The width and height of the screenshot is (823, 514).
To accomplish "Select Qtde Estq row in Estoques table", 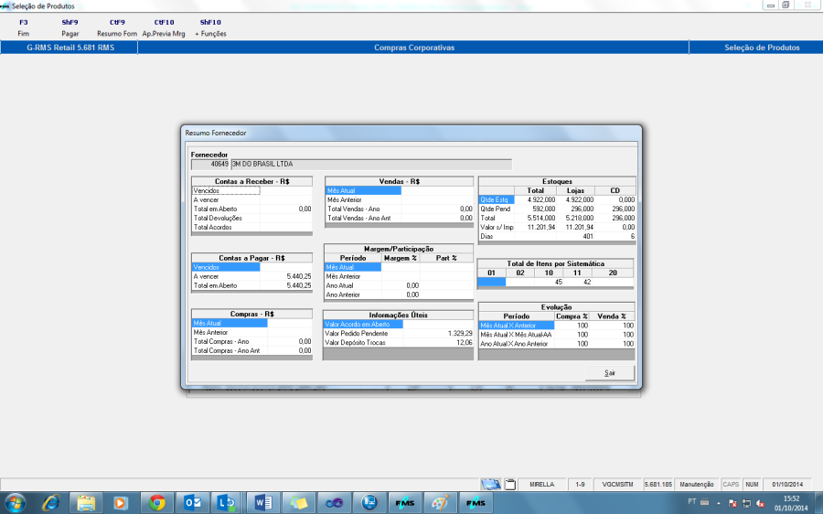I will point(497,199).
